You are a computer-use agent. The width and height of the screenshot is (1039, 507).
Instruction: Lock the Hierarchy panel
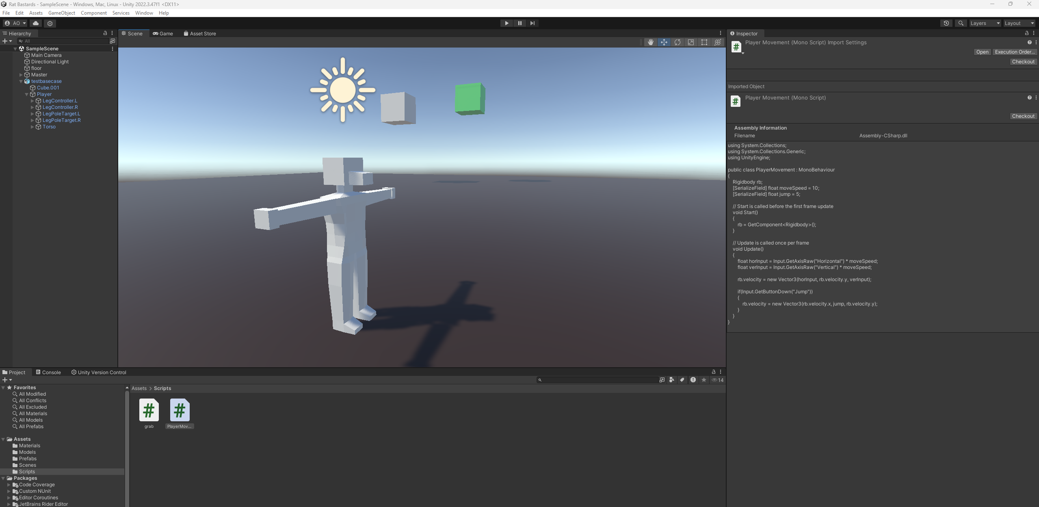[105, 33]
